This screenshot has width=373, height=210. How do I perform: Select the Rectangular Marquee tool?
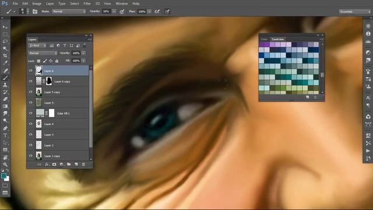[5, 34]
